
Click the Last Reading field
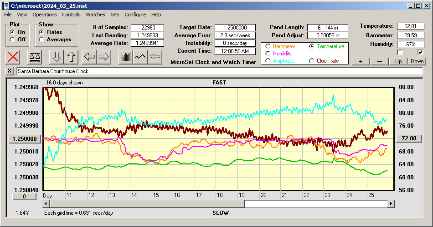tap(148, 35)
